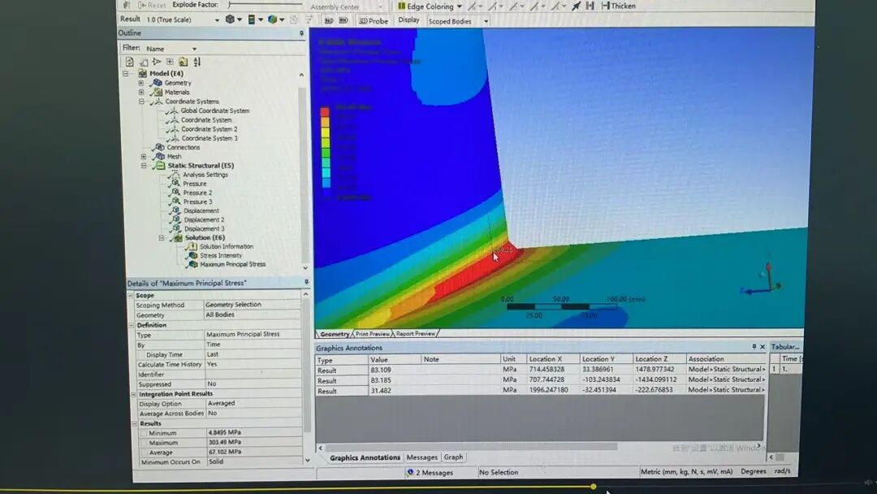The height and width of the screenshot is (494, 877).
Task: Select the Stress Intensity result icon
Action: 192,255
